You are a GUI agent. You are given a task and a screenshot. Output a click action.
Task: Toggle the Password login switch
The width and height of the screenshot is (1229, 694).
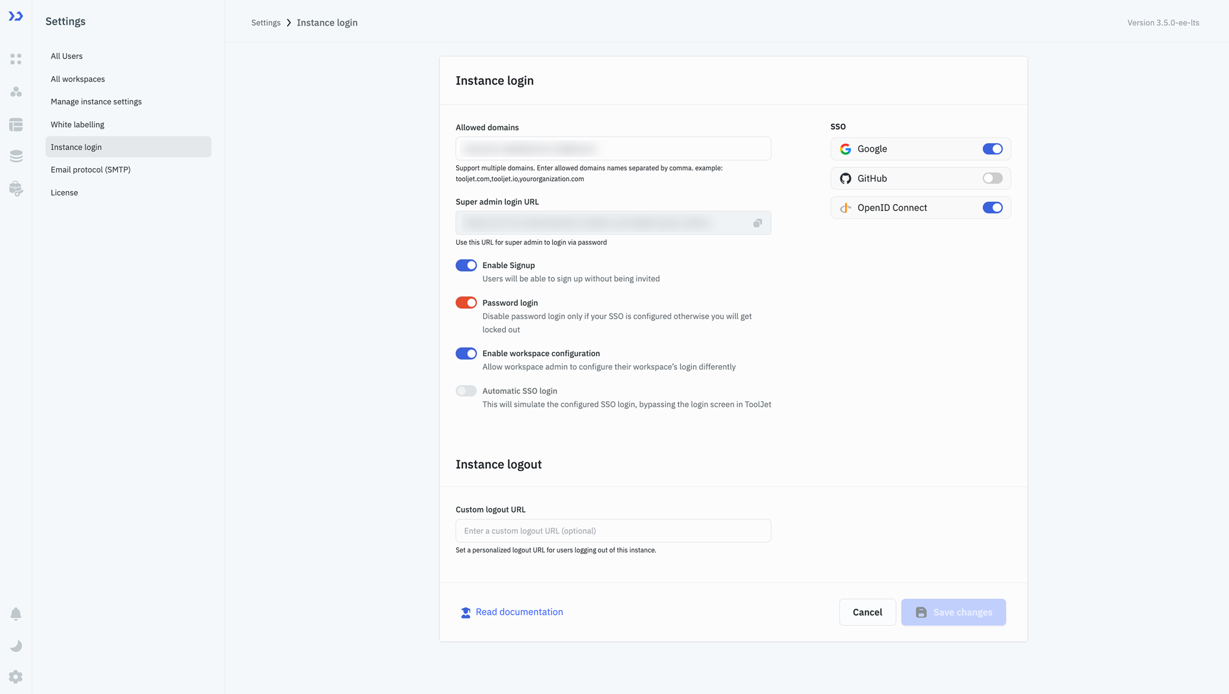click(x=466, y=303)
